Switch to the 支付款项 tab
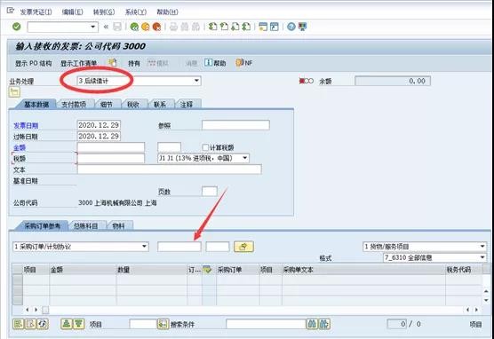Viewport: 494px width, 339px height. (x=74, y=104)
